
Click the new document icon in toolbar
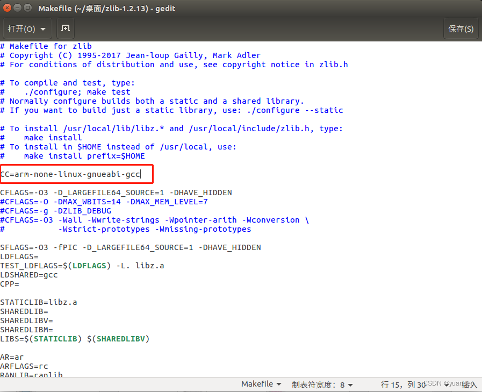pos(66,28)
